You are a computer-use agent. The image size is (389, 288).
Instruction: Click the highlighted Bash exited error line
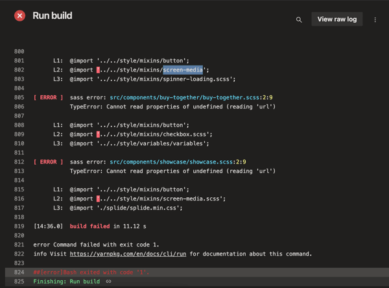coord(91,272)
